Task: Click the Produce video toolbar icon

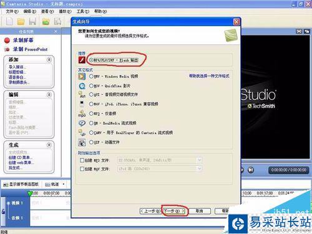Action: tap(57, 21)
